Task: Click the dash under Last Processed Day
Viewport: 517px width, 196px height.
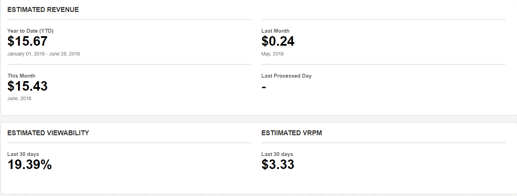Action: click(x=264, y=87)
